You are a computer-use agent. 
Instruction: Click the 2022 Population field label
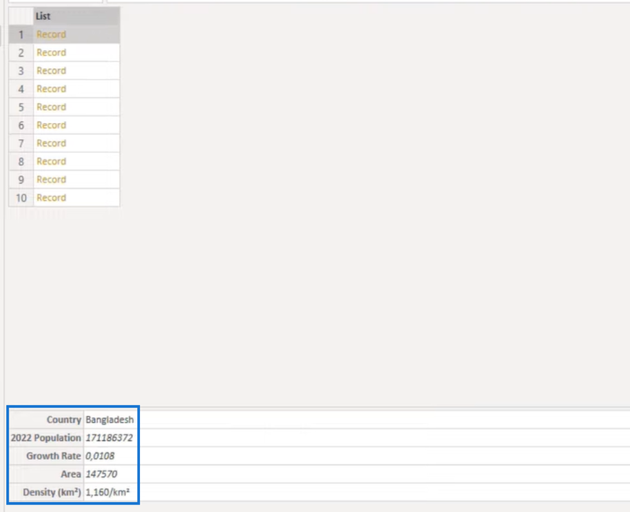tap(46, 438)
